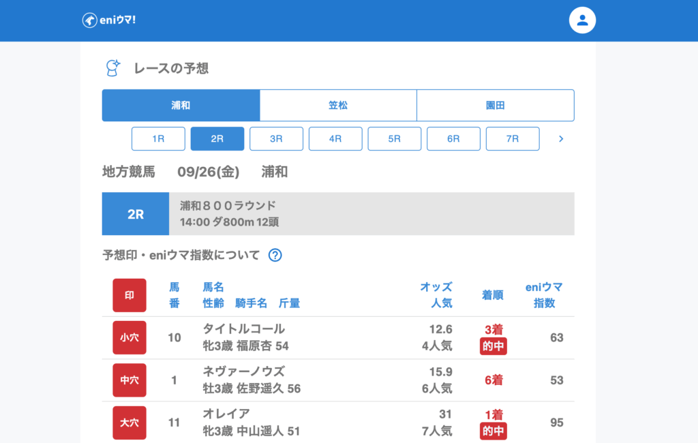Open the 6R race
This screenshot has width=698, height=443.
453,138
